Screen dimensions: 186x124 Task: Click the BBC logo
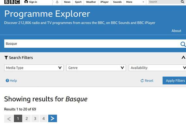[x=12, y=2]
